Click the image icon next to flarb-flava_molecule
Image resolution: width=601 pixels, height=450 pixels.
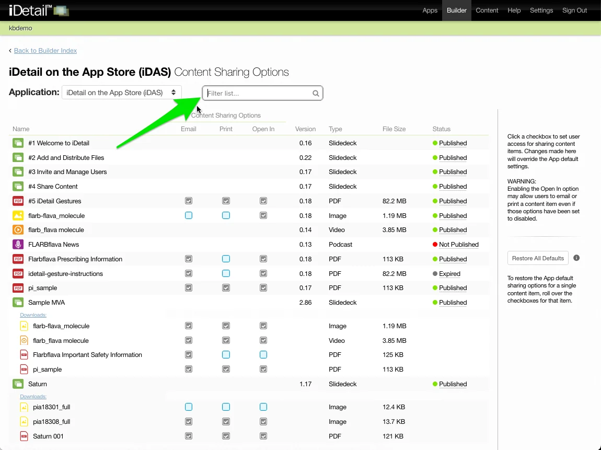[18, 215]
